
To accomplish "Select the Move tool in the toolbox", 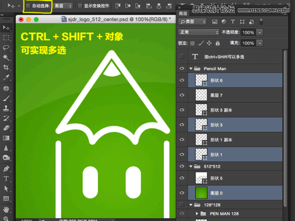I will pyautogui.click(x=6, y=28).
